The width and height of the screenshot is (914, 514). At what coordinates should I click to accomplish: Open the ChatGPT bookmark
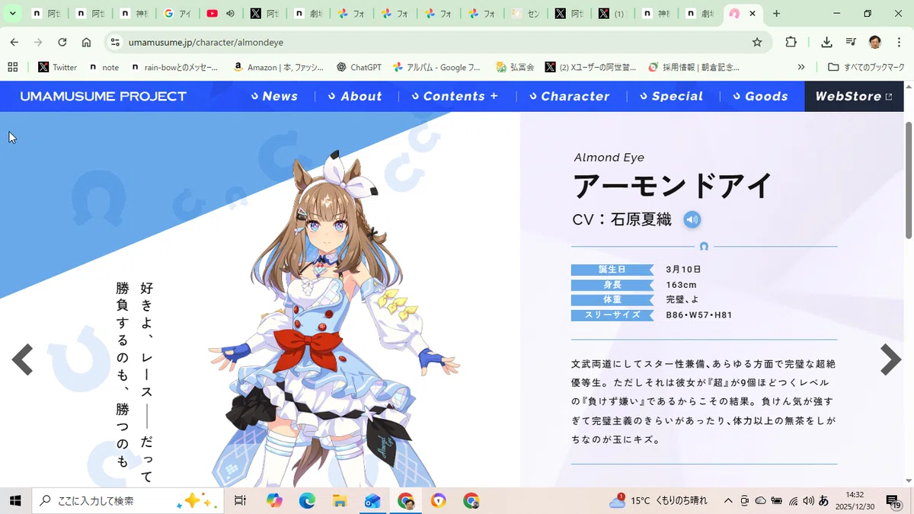click(359, 67)
